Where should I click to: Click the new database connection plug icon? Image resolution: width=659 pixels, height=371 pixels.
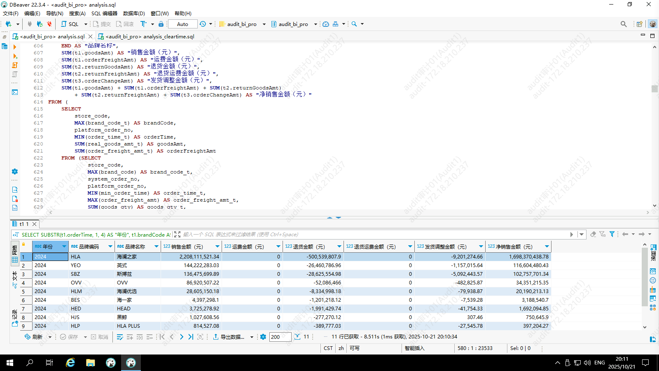[8, 24]
